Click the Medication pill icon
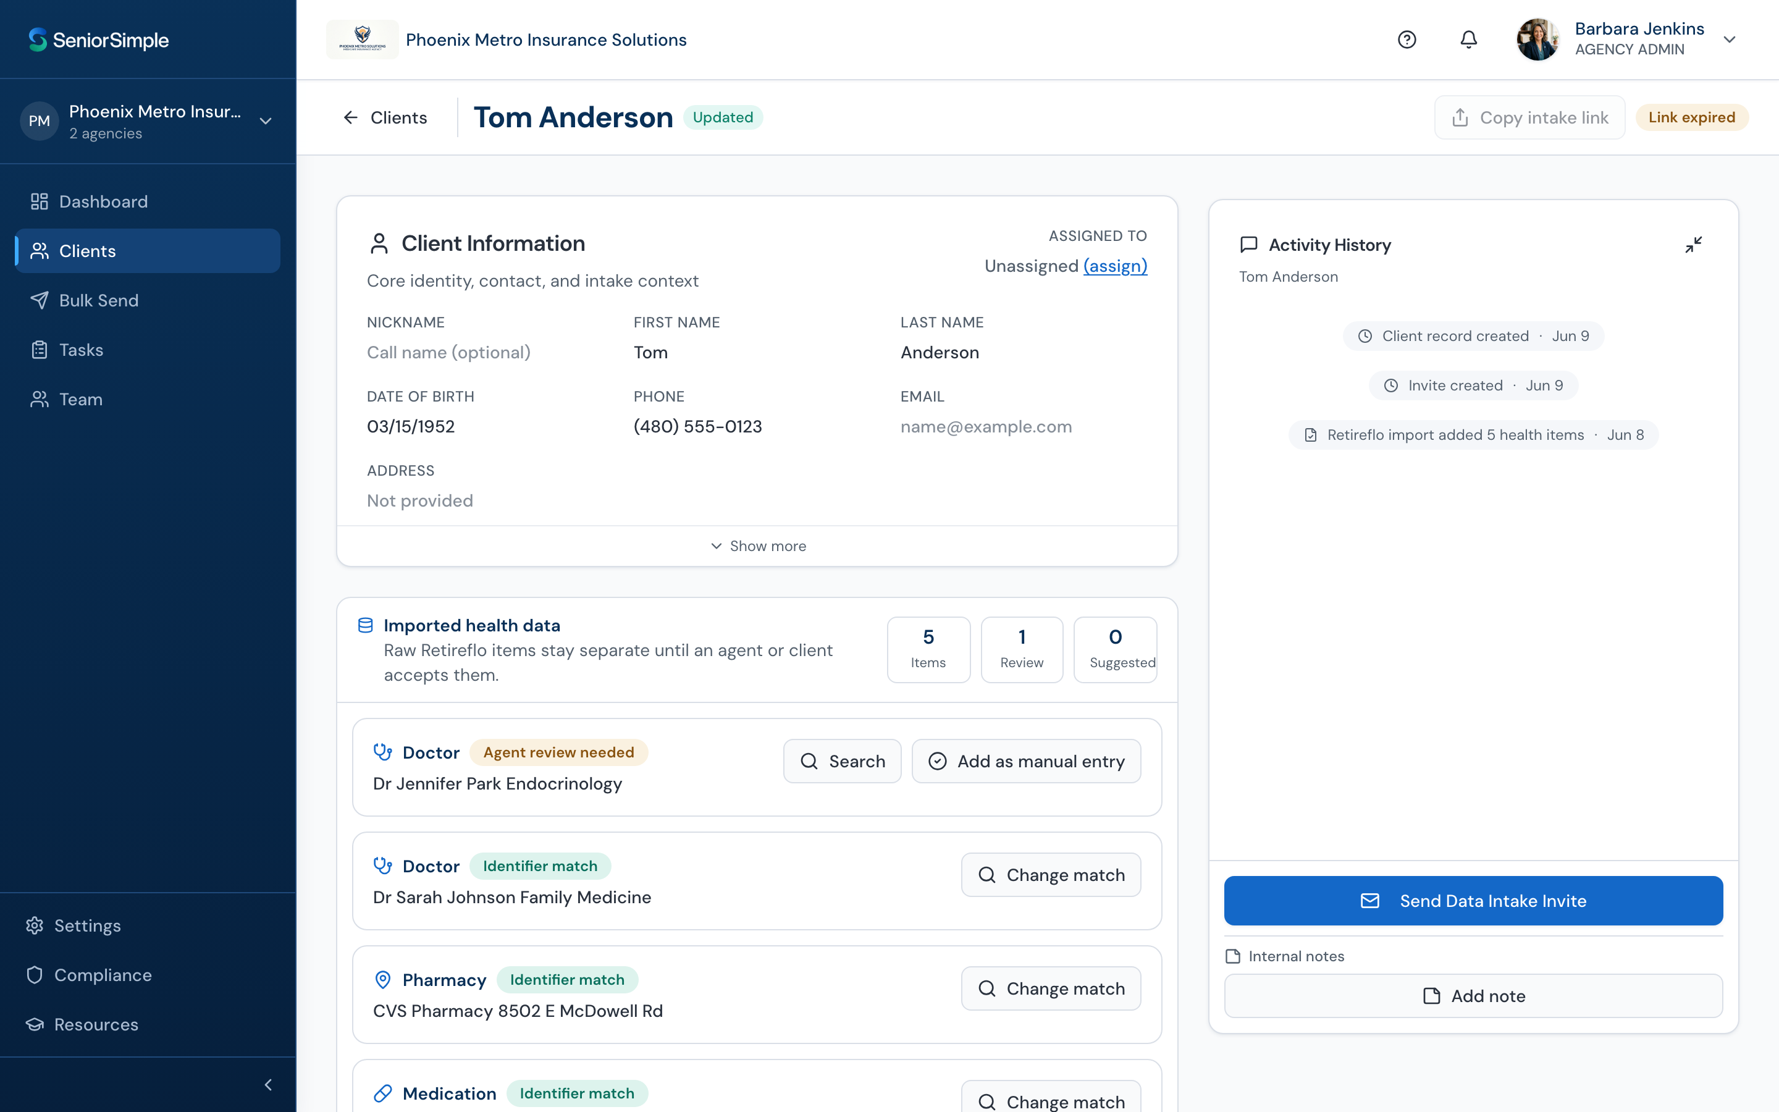Viewport: 1779px width, 1112px height. pos(382,1093)
